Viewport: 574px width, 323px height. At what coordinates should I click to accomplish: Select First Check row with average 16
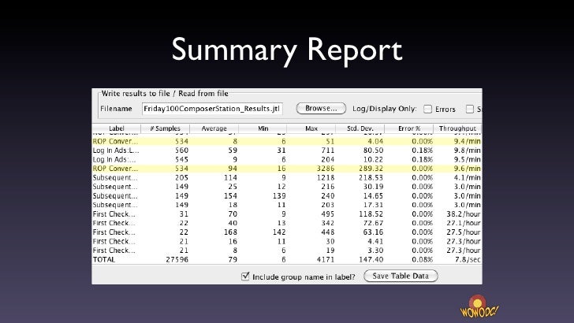(x=287, y=241)
